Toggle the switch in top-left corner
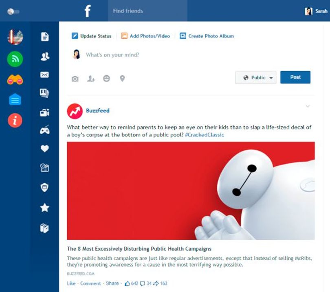 click(x=13, y=11)
